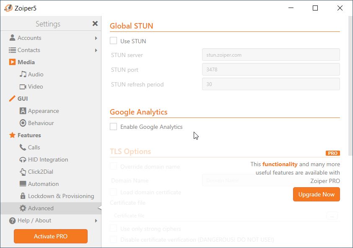The height and width of the screenshot is (248, 353).
Task: Expand the Help / About submenu arrow
Action: [96, 221]
